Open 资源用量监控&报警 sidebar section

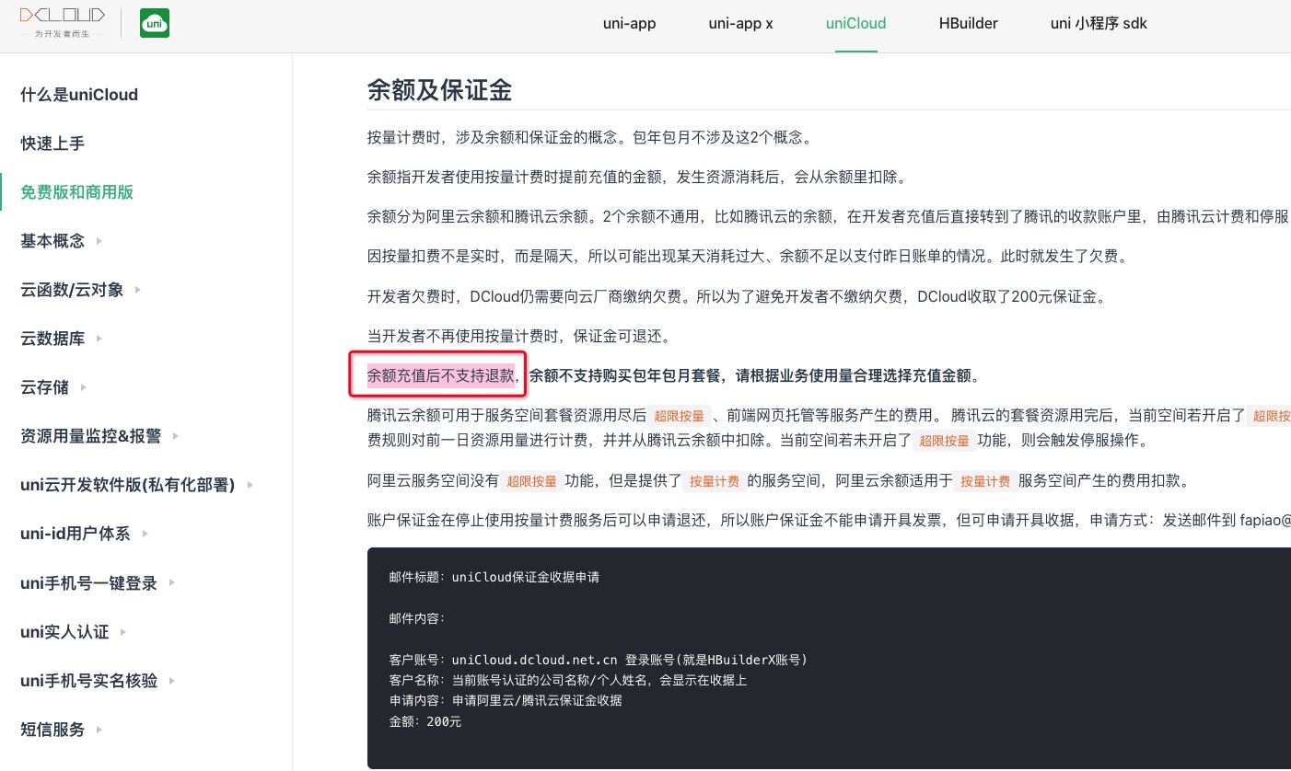pyautogui.click(x=91, y=436)
